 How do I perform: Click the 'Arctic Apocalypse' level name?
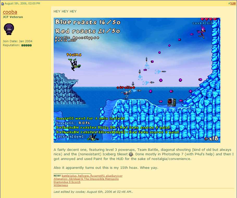77,38
